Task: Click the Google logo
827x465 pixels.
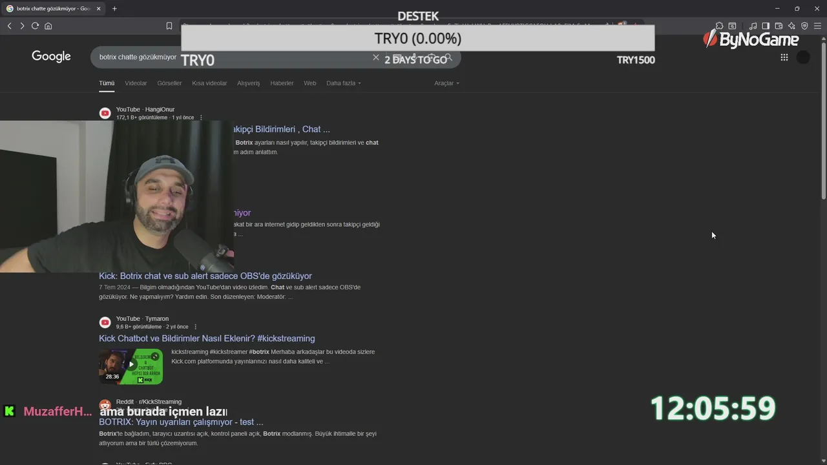Action: point(51,56)
